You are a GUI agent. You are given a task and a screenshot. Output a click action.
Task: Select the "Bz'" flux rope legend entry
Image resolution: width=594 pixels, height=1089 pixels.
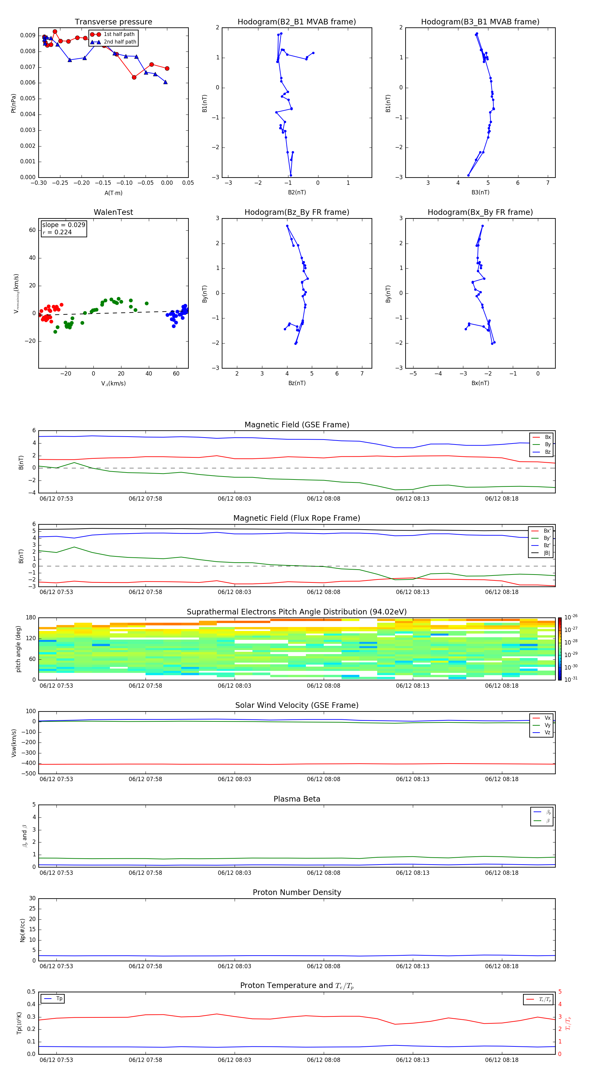point(541,546)
